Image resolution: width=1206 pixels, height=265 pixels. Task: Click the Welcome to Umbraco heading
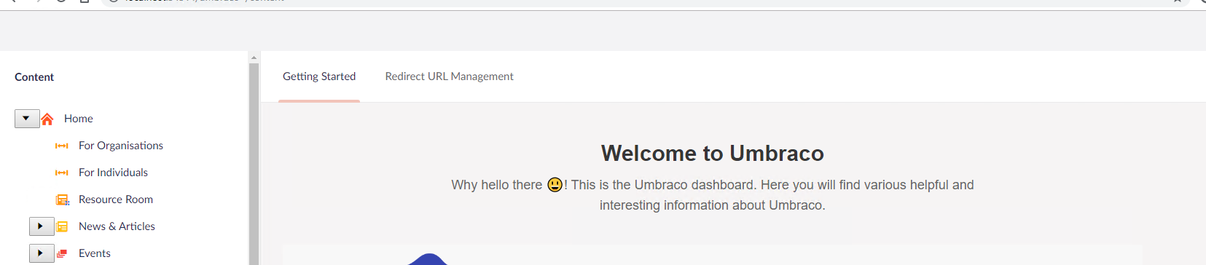coord(712,153)
